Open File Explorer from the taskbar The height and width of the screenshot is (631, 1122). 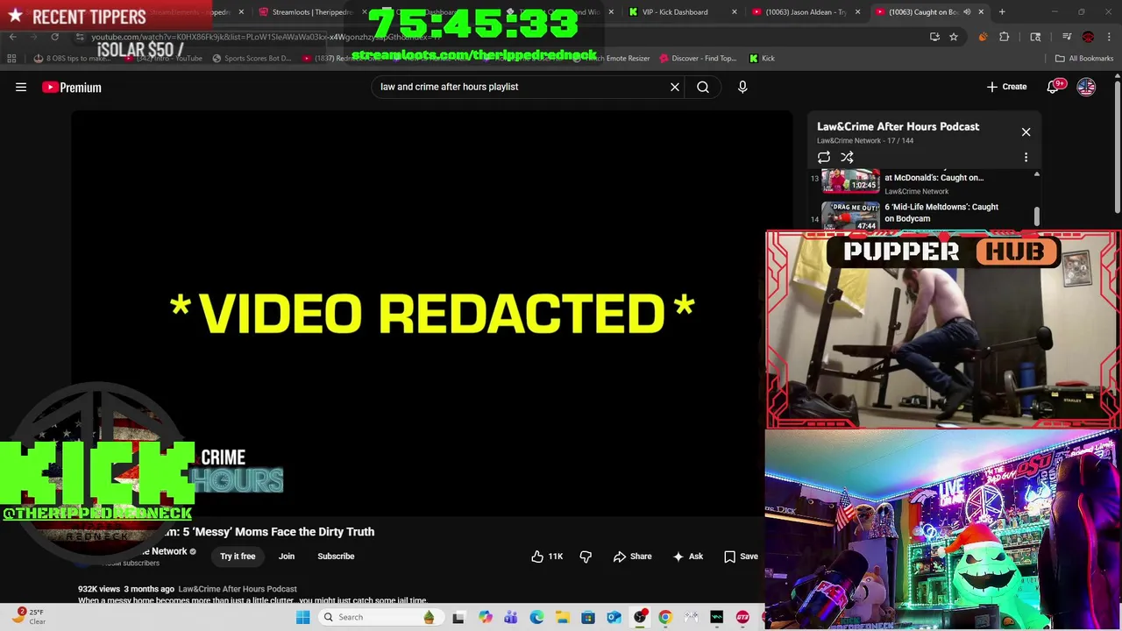pyautogui.click(x=562, y=617)
